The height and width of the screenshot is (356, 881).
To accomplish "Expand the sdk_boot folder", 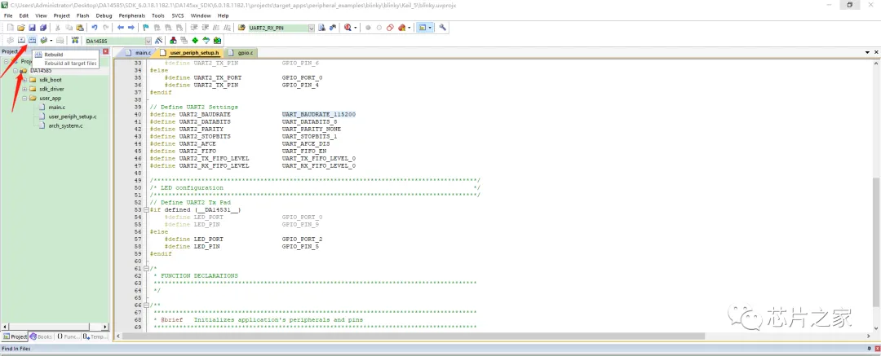I will coord(24,80).
